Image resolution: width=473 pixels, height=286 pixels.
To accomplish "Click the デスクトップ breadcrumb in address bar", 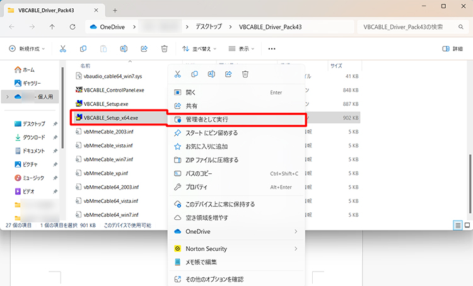I will click(209, 27).
